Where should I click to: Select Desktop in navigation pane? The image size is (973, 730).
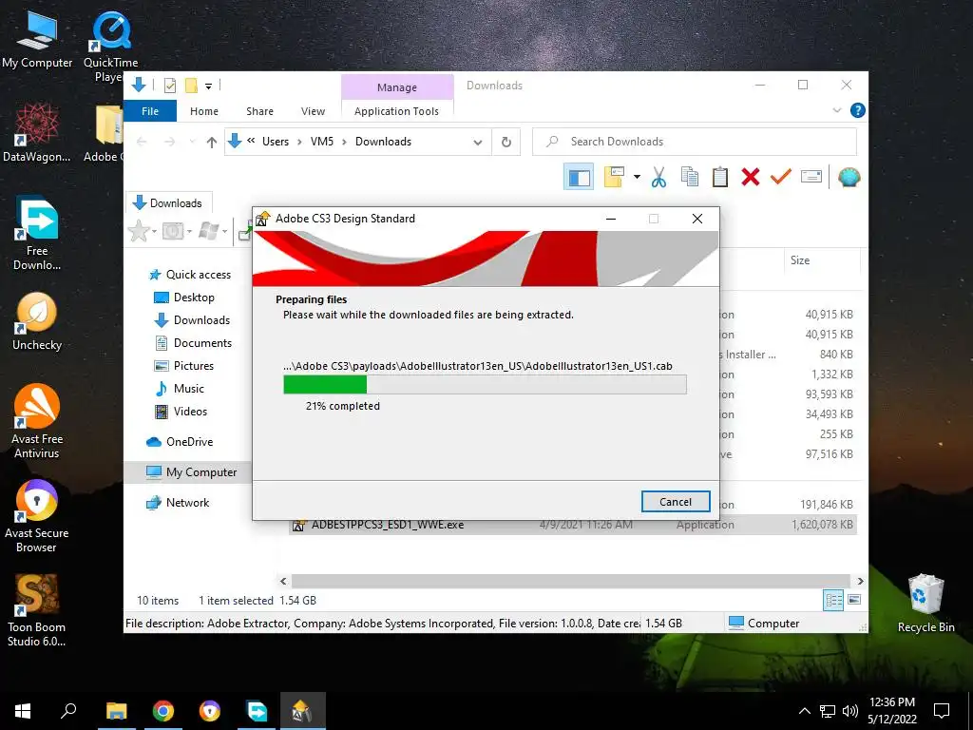[x=194, y=298]
